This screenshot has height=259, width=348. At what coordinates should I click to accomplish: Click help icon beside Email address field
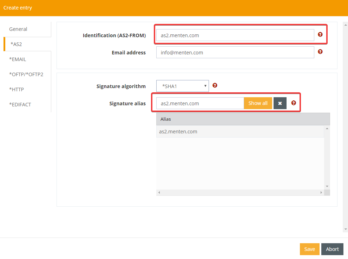[320, 52]
